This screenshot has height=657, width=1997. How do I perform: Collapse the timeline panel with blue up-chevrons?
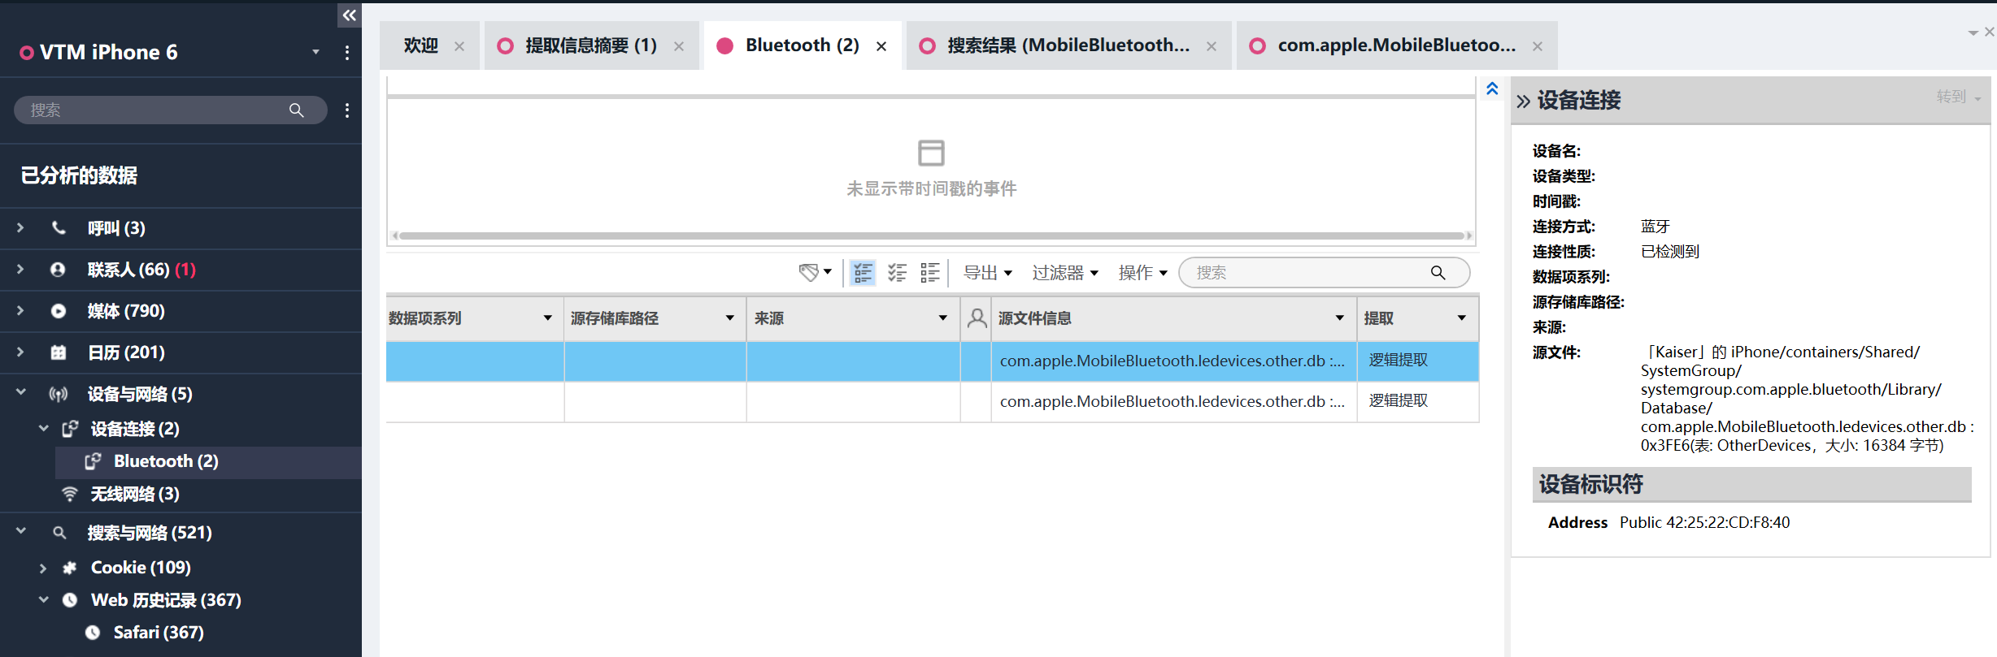click(x=1492, y=89)
